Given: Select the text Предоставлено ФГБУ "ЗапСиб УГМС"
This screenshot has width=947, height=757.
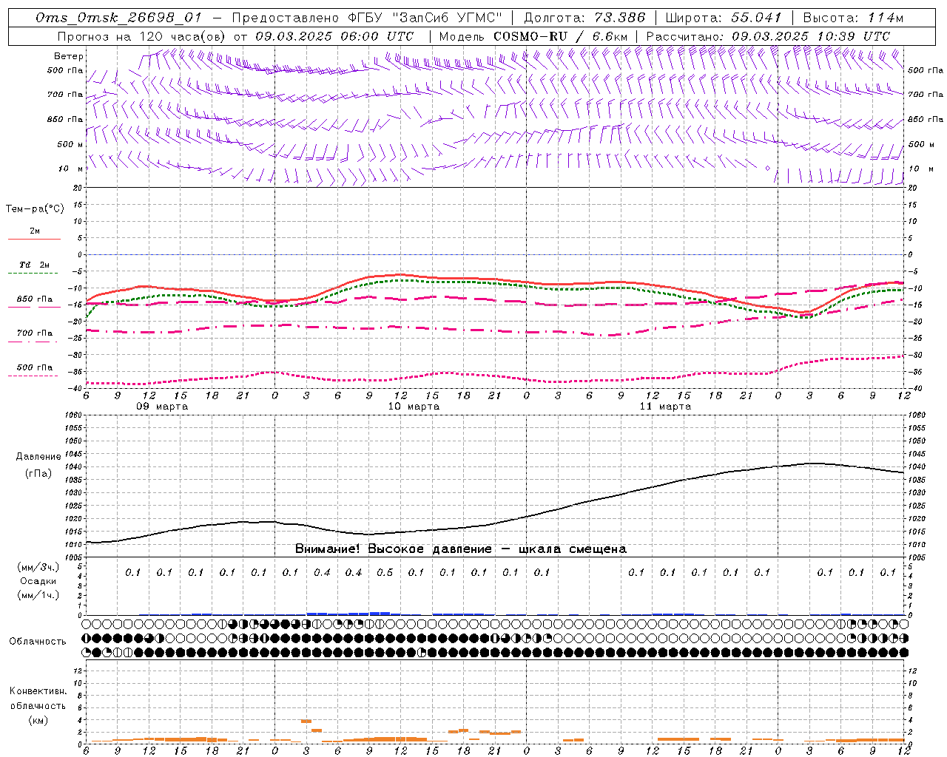Looking at the screenshot, I should click(367, 18).
